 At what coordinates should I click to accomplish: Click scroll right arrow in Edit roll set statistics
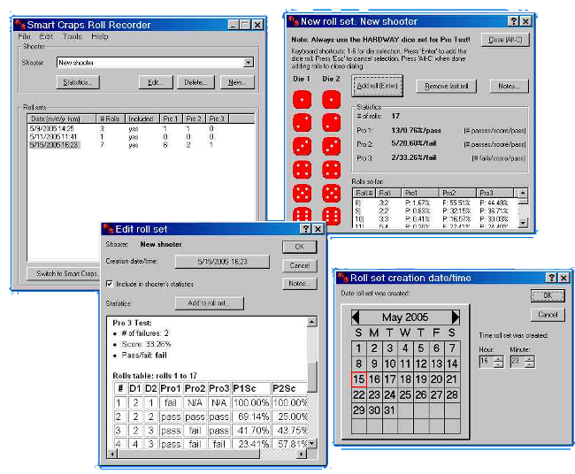click(x=302, y=455)
